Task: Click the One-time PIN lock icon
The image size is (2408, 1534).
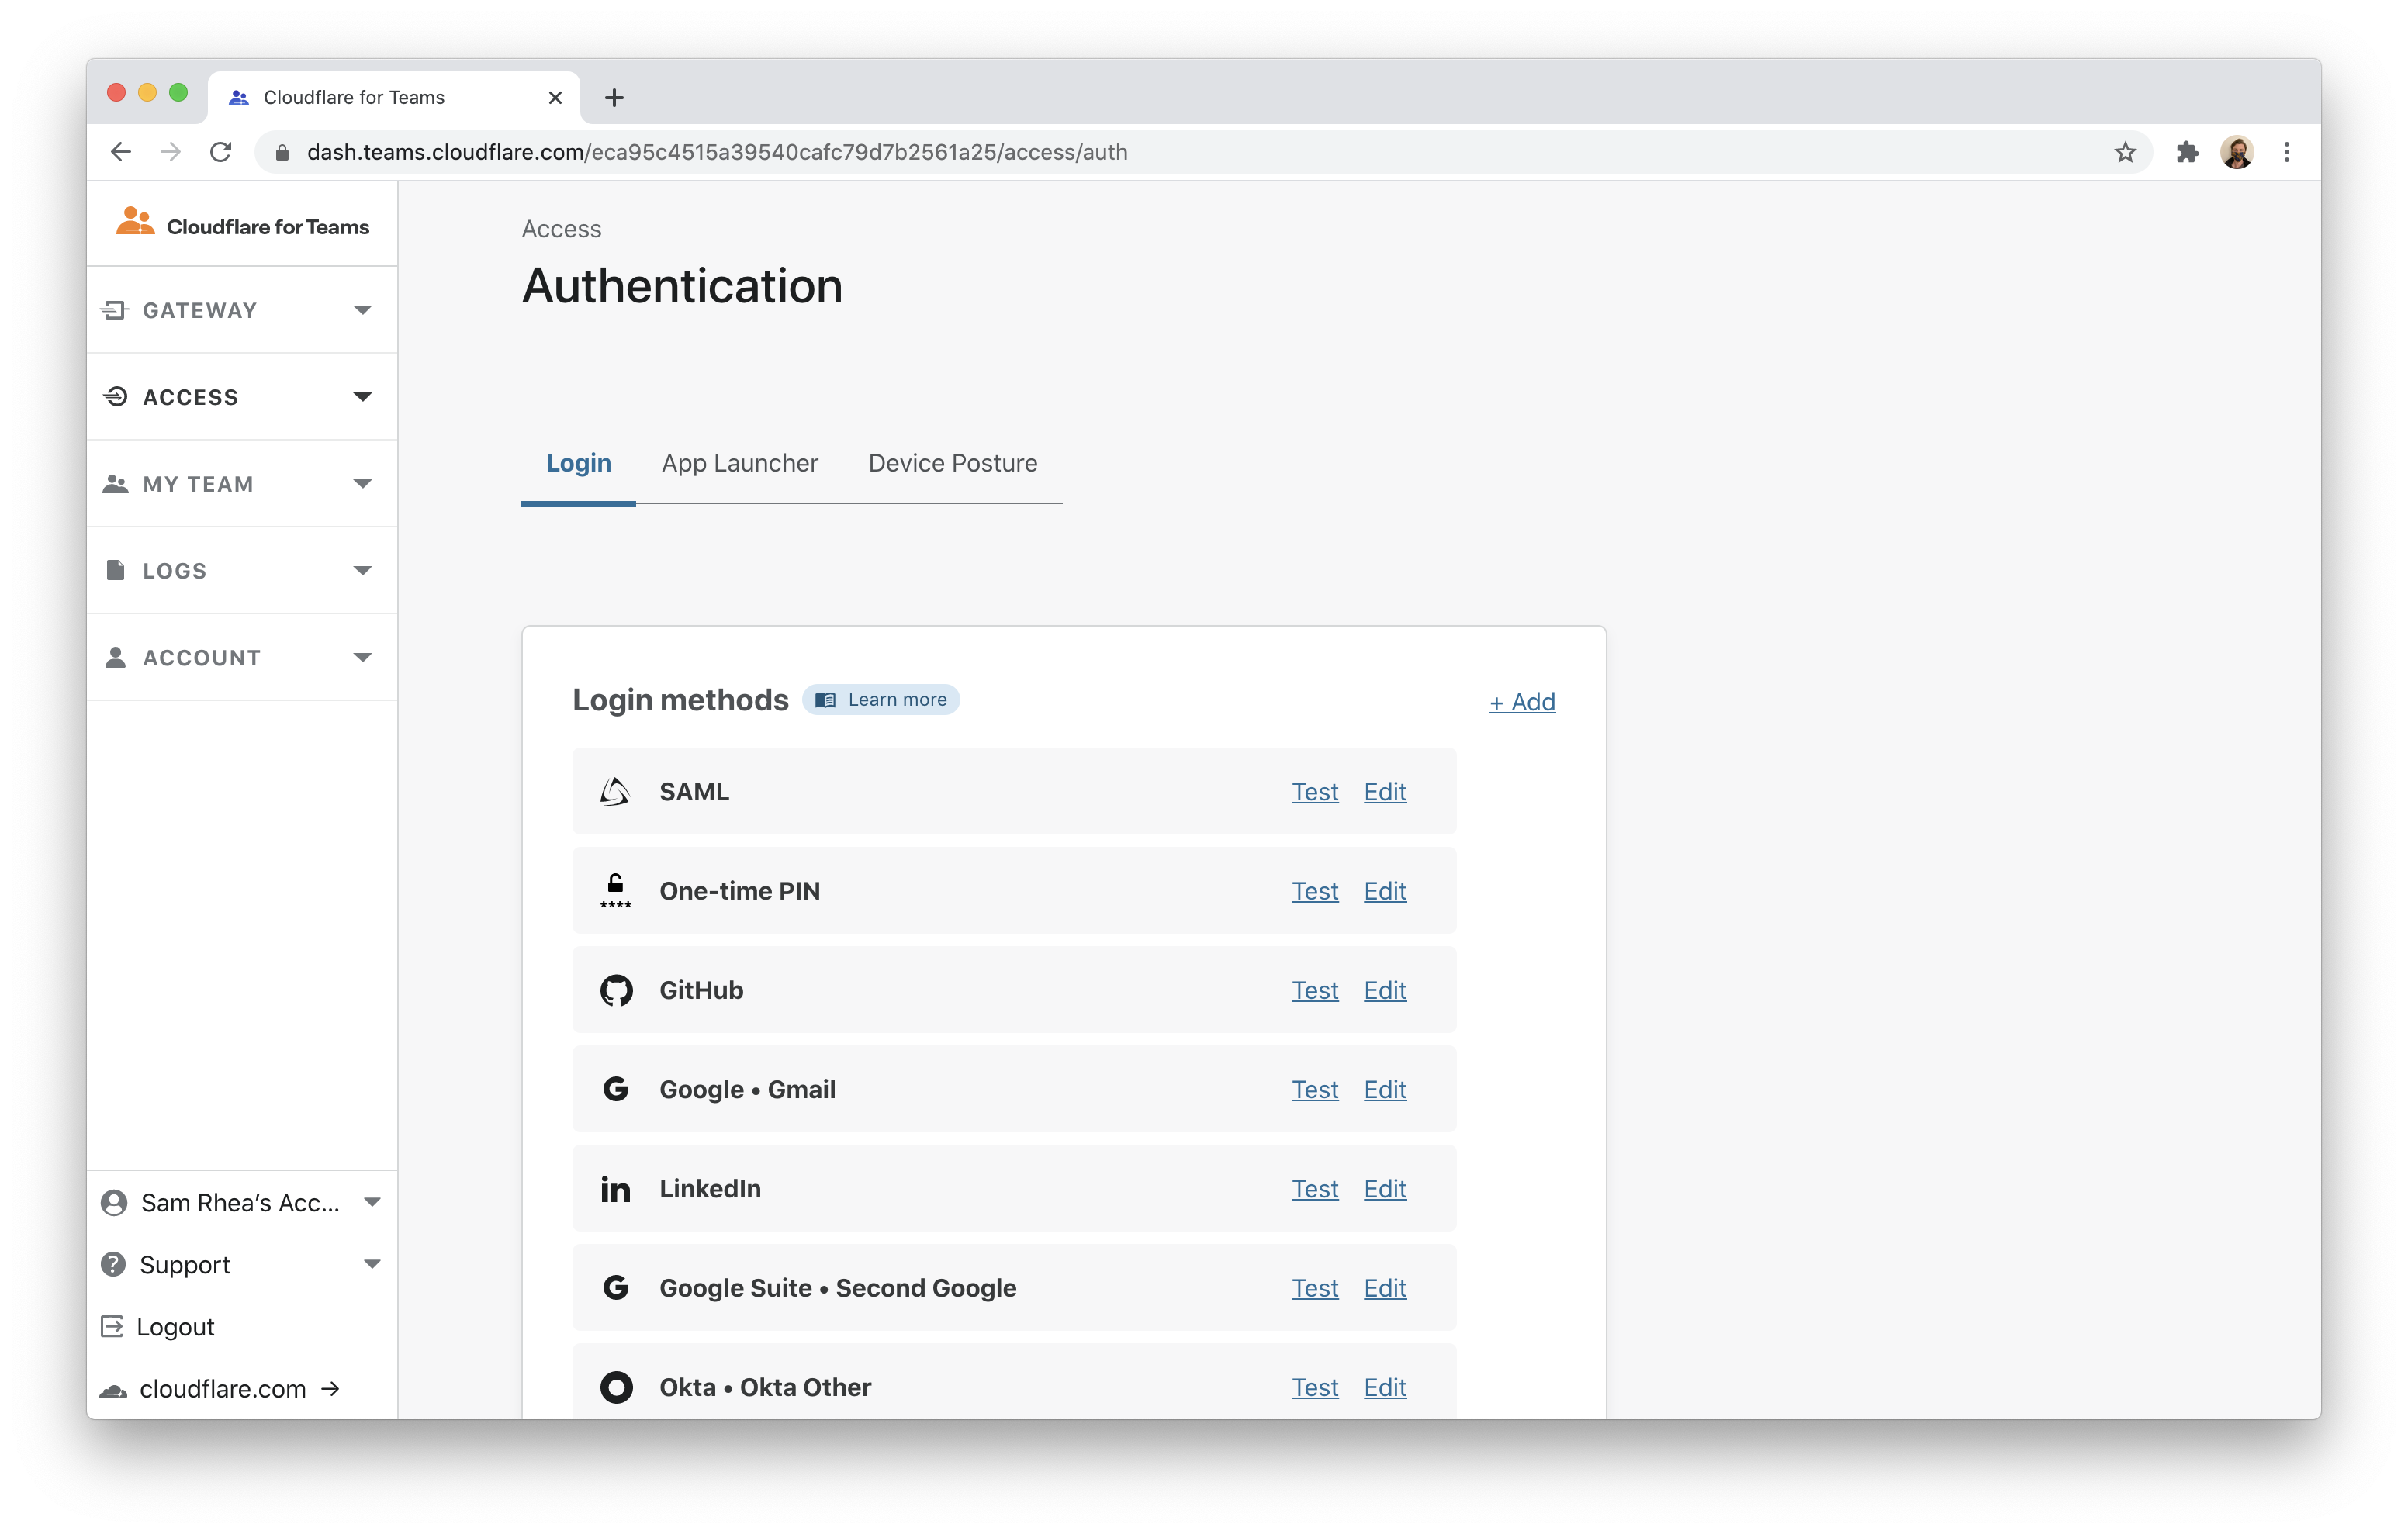Action: coord(615,890)
